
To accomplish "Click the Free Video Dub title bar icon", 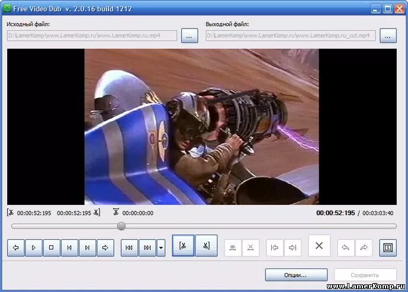I will 7,8.
